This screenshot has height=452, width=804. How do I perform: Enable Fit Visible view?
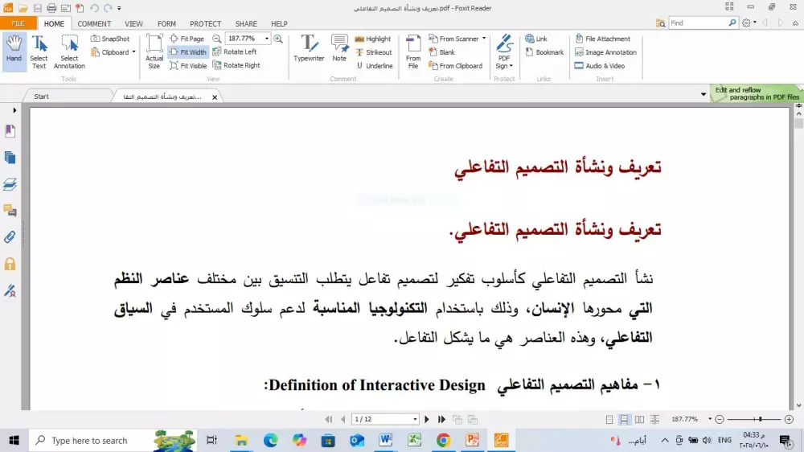pyautogui.click(x=188, y=66)
